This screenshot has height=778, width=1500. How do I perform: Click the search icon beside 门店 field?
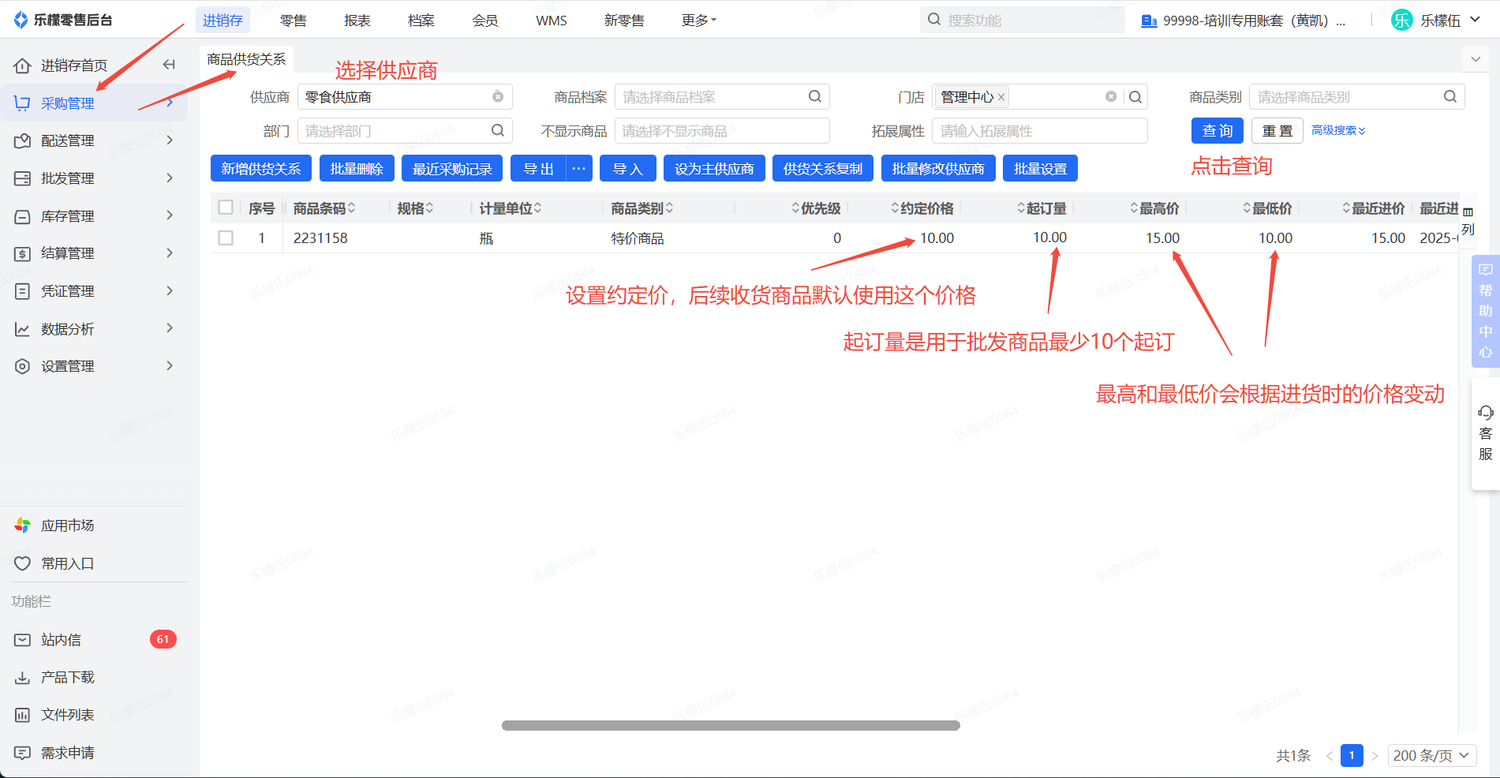click(1135, 97)
